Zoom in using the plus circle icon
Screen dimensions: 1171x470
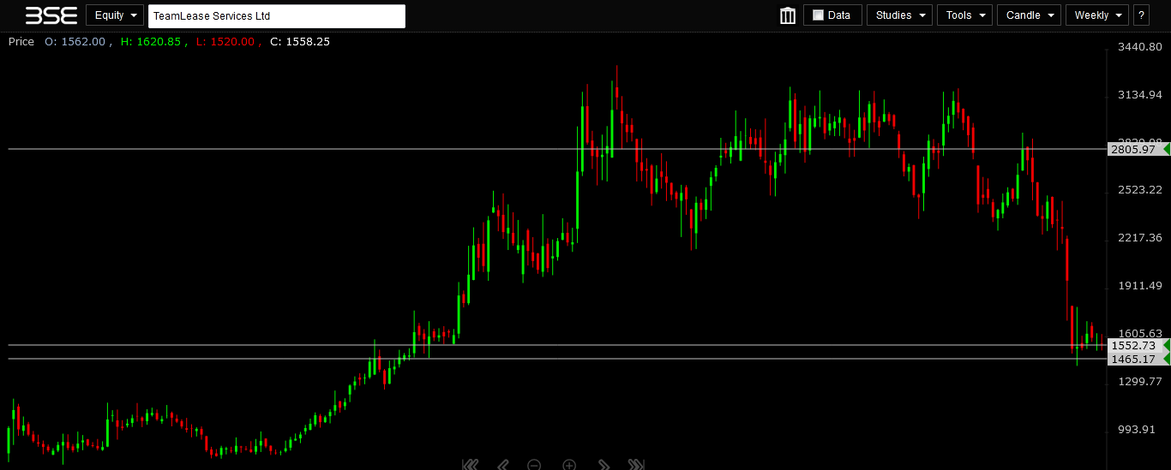569,465
